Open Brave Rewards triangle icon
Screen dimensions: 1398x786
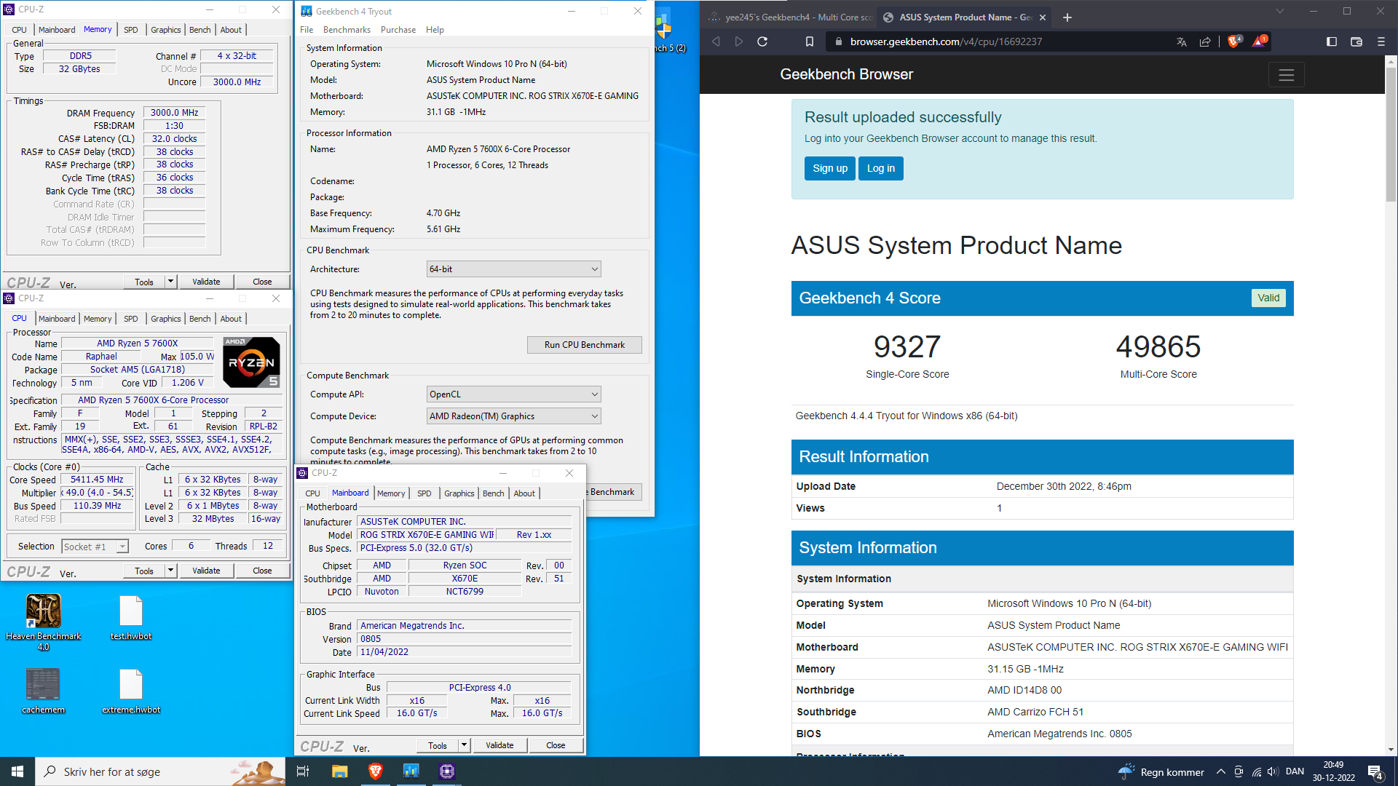click(1260, 41)
